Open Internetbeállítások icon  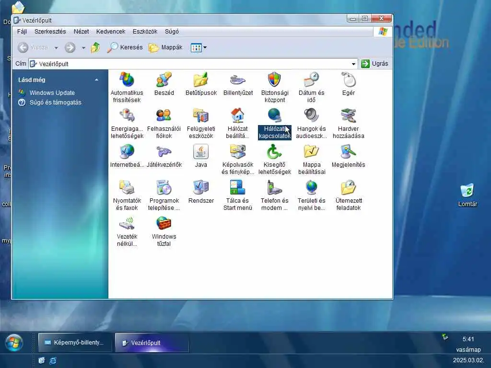[127, 156]
